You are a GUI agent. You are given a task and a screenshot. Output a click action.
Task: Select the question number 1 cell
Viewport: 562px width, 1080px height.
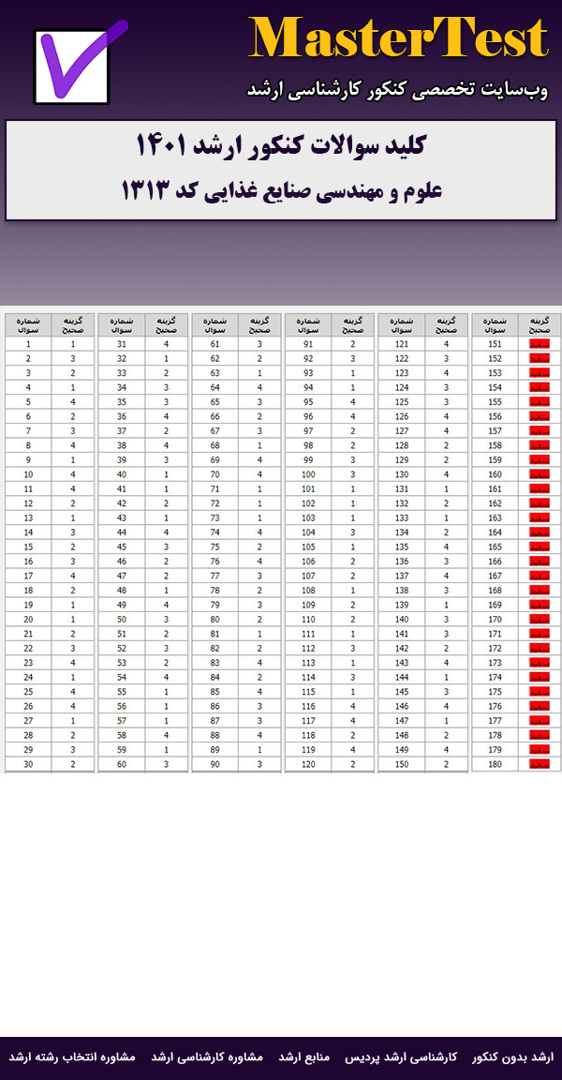point(28,344)
